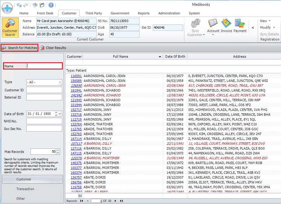Open the Reports ribbon tab
The width and height of the screenshot is (281, 204).
coord(144,13)
